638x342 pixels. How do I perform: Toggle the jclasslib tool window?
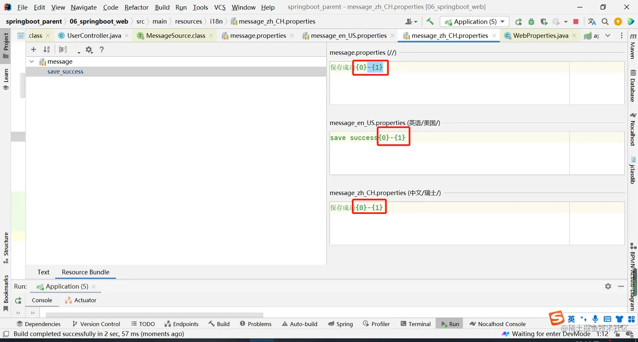click(x=633, y=170)
